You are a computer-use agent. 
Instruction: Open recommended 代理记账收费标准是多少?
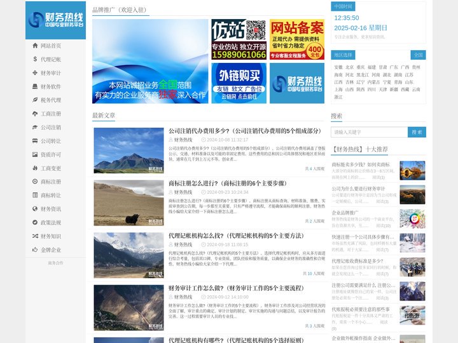[x=357, y=261]
